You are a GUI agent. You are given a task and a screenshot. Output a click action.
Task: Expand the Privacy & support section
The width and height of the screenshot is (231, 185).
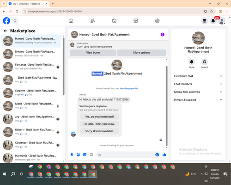198,100
